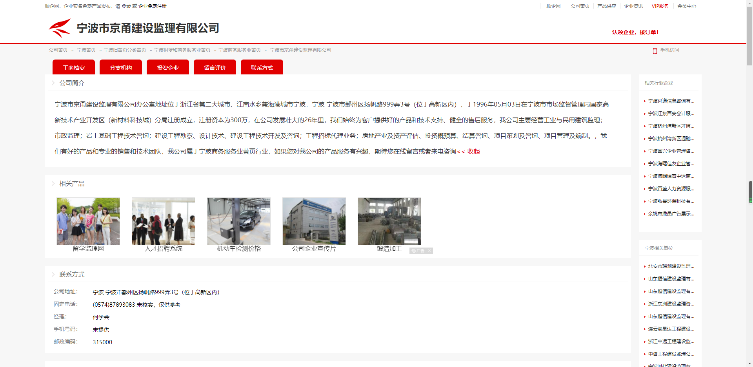
Task: Click breadcrumb 公司黄页
Action: 58,50
